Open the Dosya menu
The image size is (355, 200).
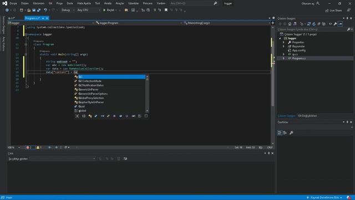point(13,3)
